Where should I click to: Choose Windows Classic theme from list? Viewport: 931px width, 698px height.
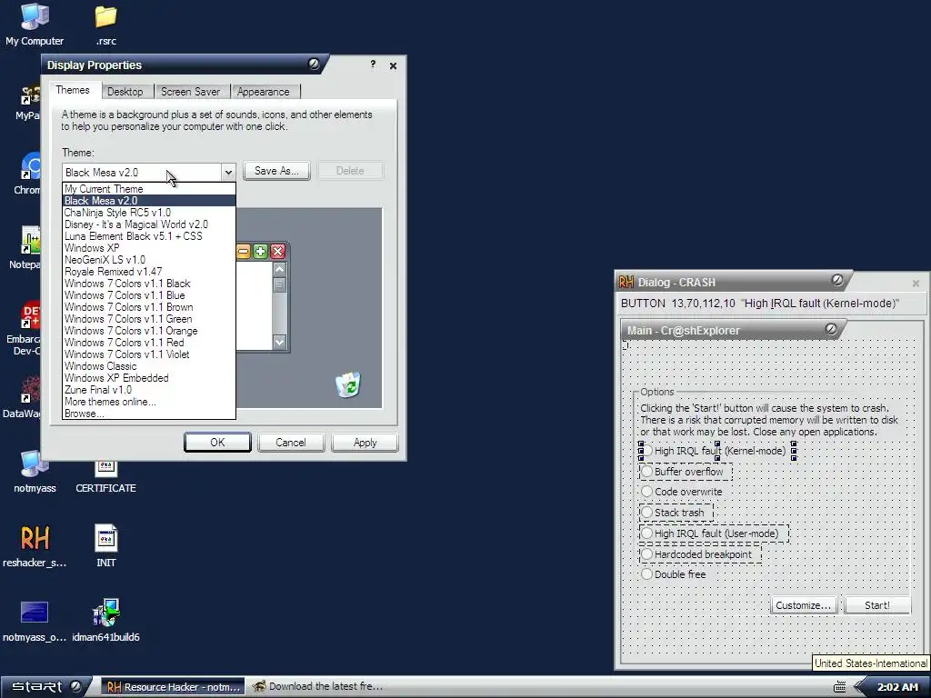tap(149, 366)
